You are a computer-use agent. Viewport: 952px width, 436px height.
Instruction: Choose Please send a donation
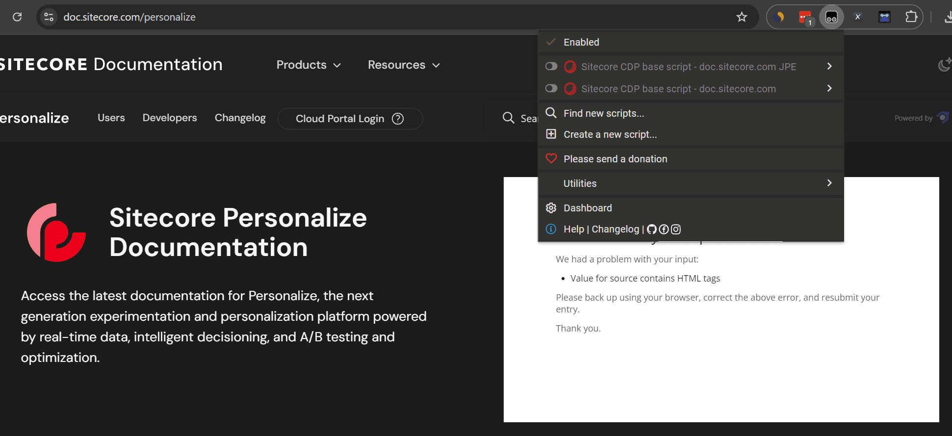click(x=691, y=159)
